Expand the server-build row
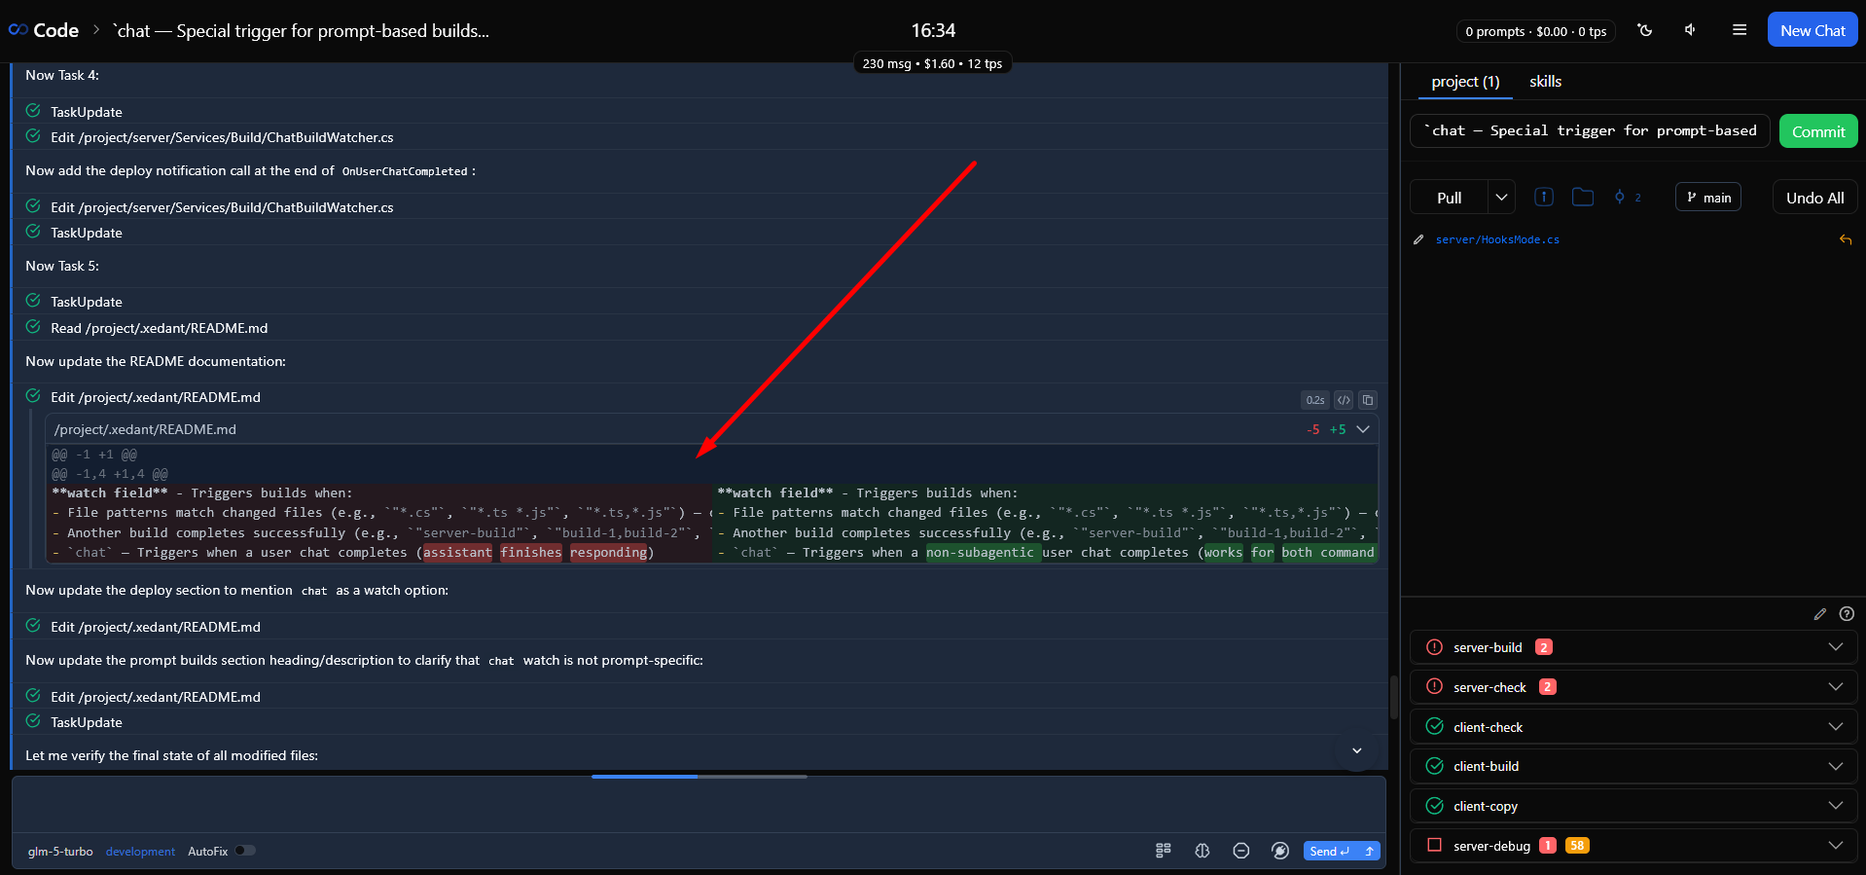1866x875 pixels. (x=1836, y=647)
